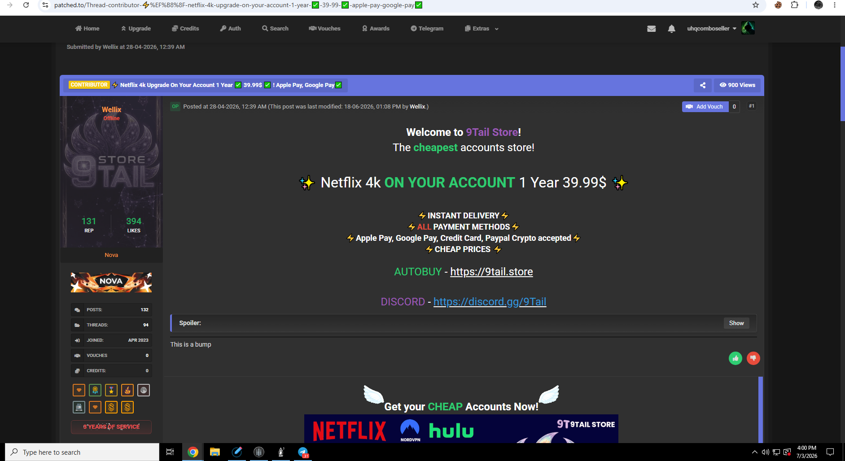Click the JOINED: APR 2023 stat row
The image size is (845, 461).
(x=111, y=340)
